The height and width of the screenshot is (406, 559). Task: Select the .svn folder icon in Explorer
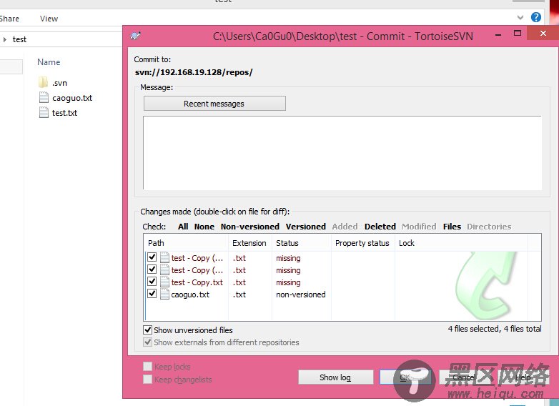point(43,83)
